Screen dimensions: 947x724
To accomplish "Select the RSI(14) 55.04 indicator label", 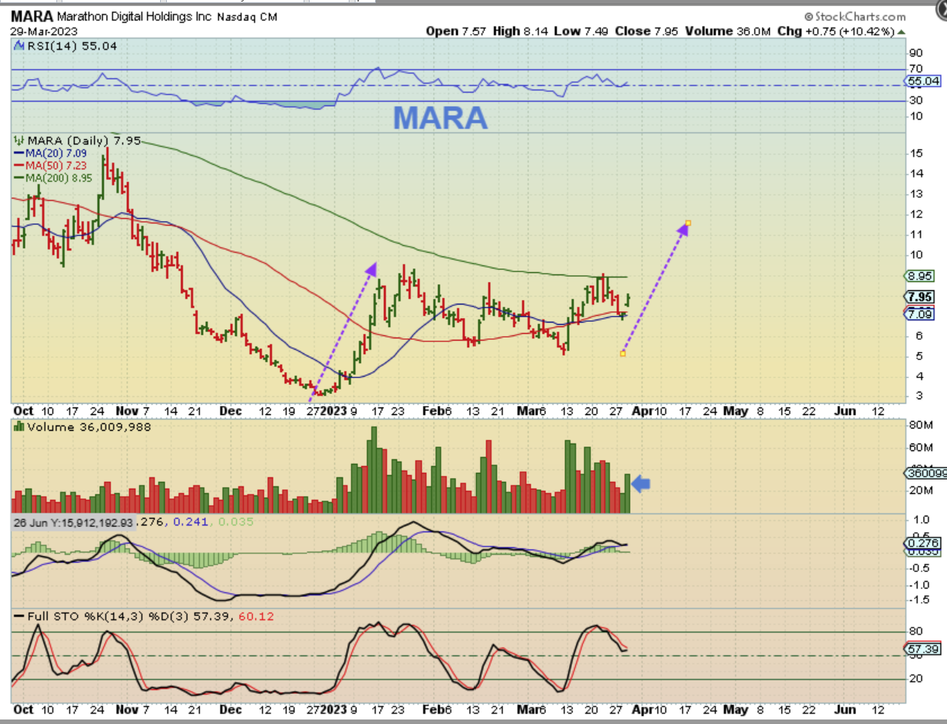I will click(72, 46).
